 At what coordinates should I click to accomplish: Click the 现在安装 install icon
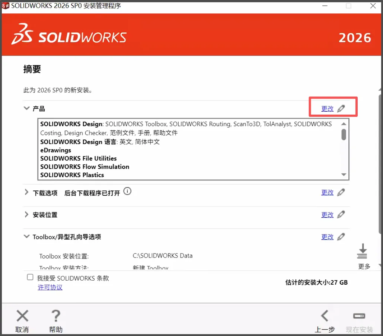[359, 316]
